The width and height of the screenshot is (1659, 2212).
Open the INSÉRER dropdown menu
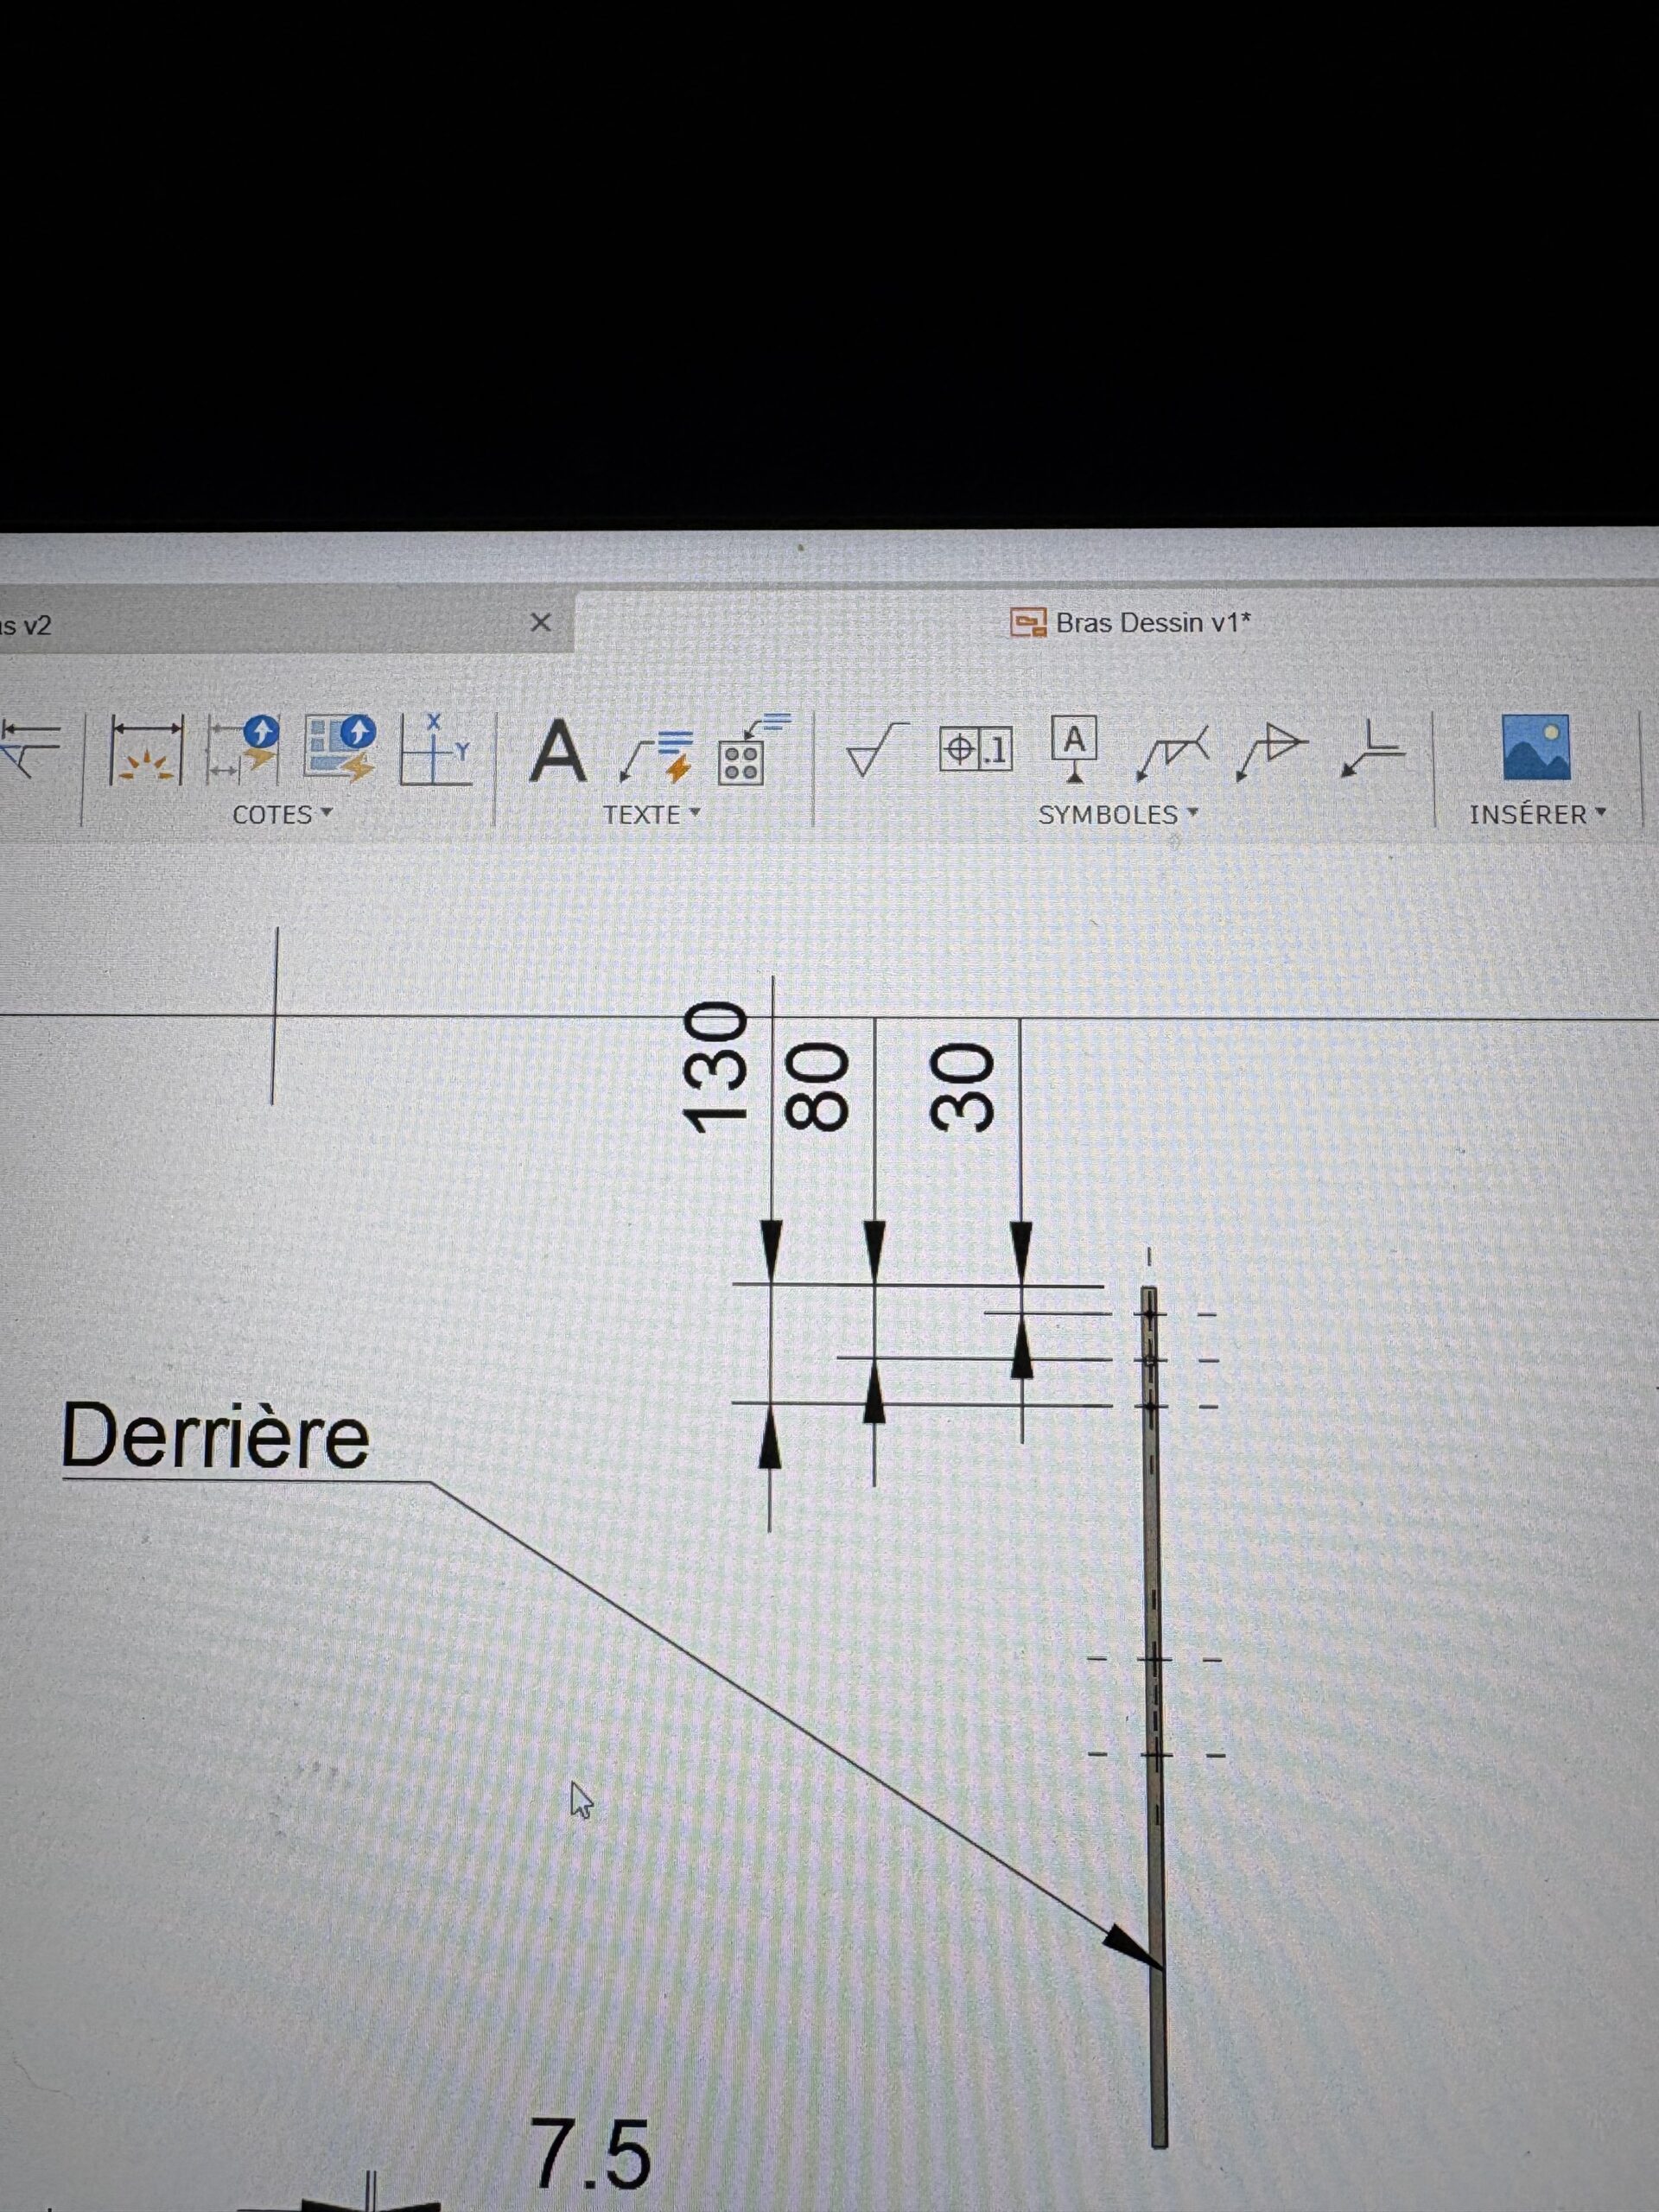click(x=1537, y=815)
